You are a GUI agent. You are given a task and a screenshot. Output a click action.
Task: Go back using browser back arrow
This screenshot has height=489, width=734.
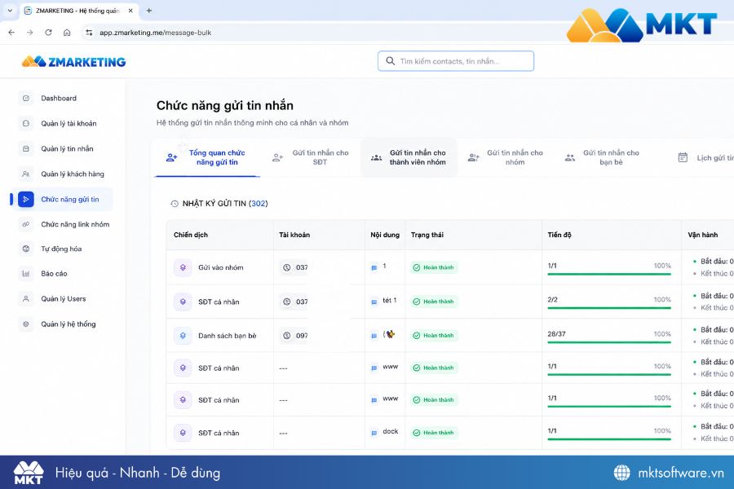click(x=11, y=33)
